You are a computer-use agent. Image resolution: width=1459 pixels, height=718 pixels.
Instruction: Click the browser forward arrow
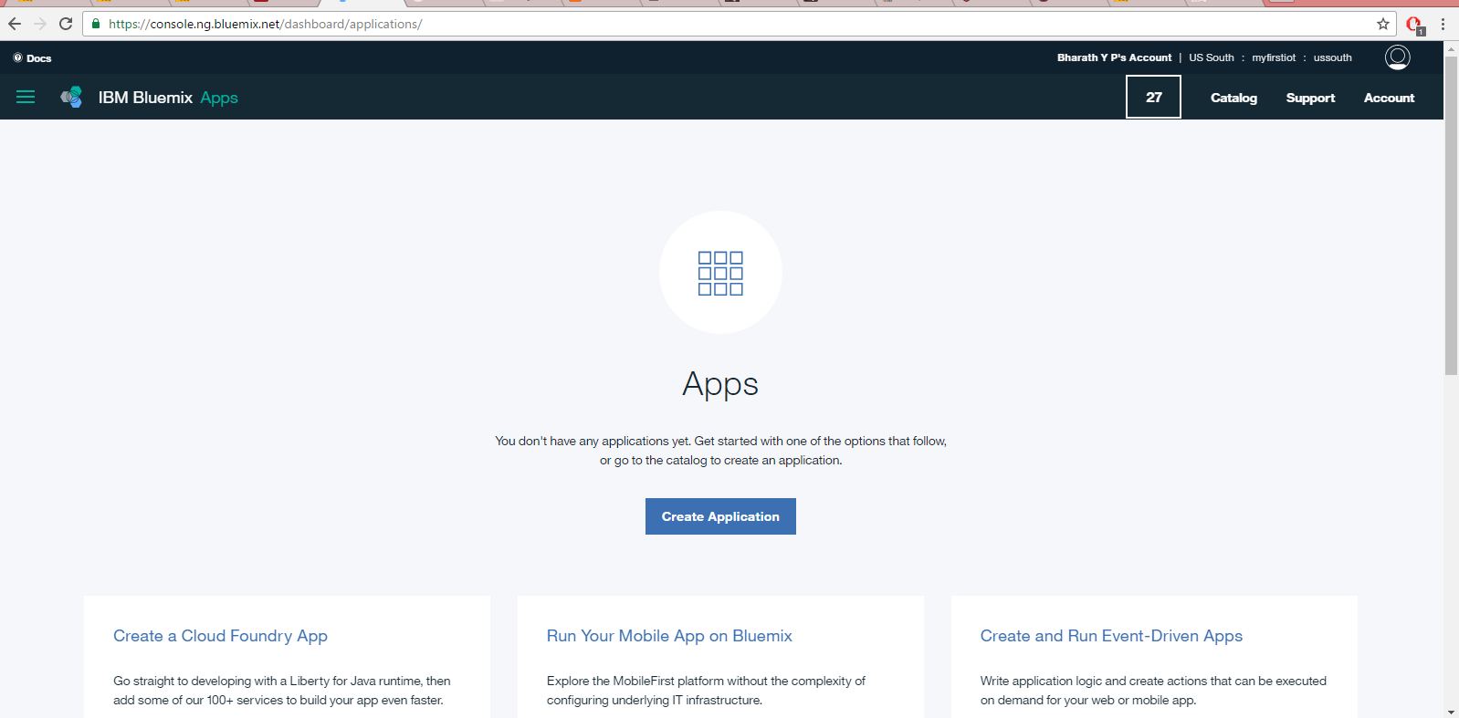pyautogui.click(x=40, y=24)
